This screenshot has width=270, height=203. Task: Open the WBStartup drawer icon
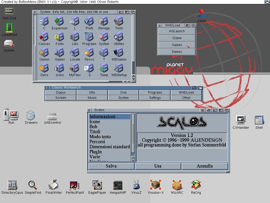point(119,68)
